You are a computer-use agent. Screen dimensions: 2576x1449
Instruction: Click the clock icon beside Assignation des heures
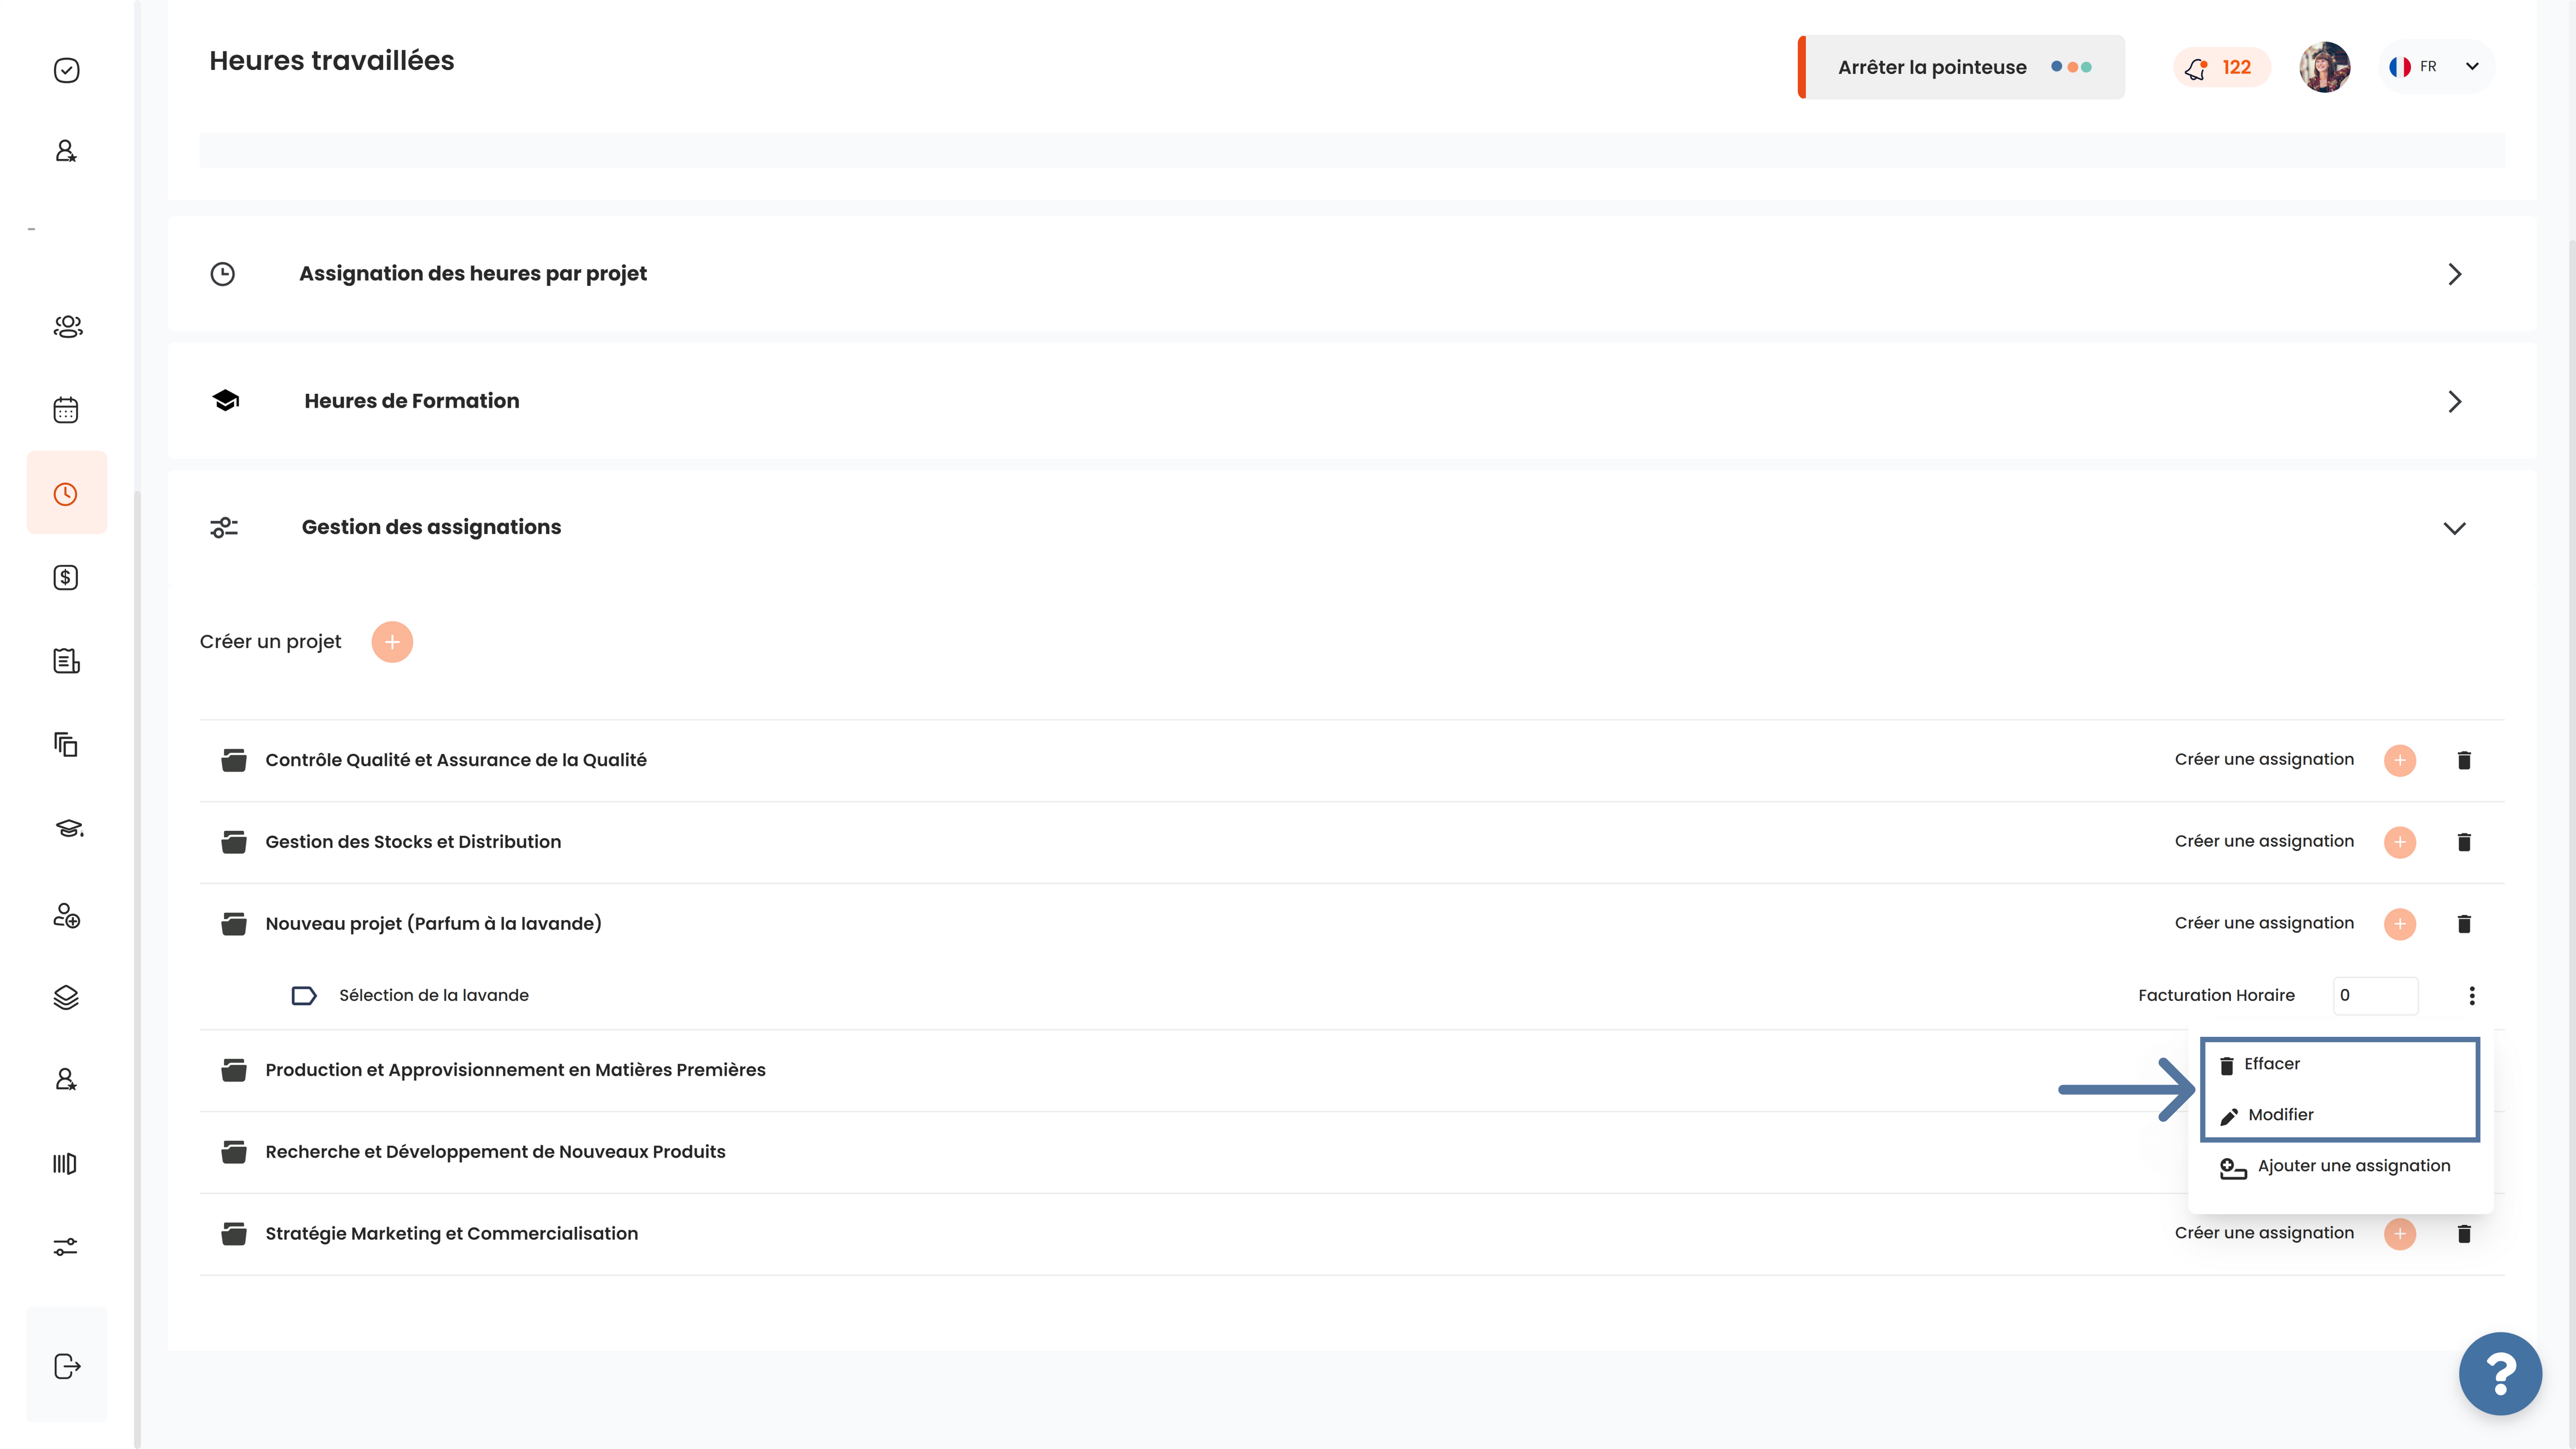[x=222, y=274]
